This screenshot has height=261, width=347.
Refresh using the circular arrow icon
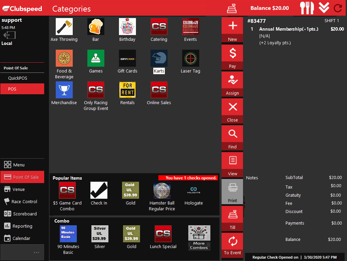click(x=338, y=8)
